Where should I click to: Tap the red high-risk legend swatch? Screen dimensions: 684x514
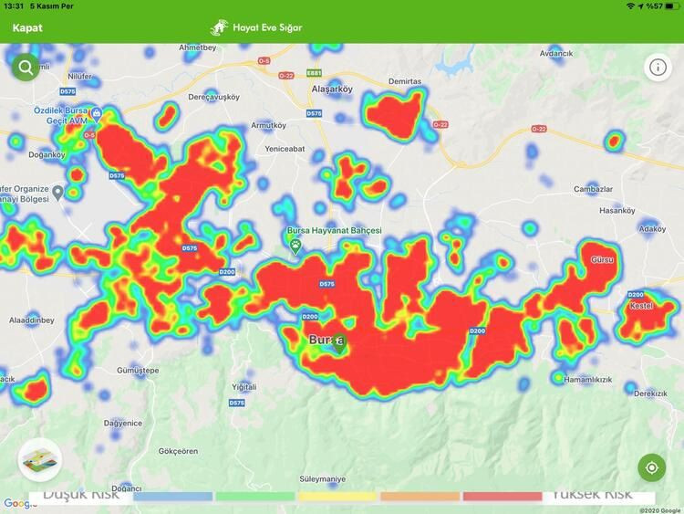502,497
